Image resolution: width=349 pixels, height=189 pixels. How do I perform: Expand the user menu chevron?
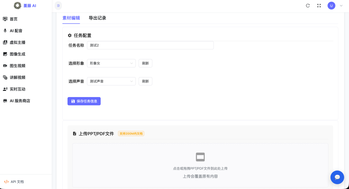tap(341, 6)
